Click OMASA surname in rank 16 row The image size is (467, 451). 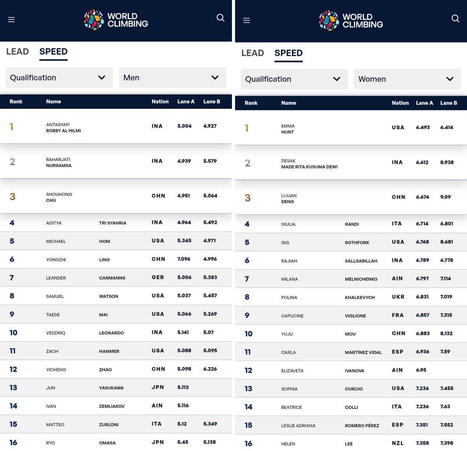click(x=107, y=443)
